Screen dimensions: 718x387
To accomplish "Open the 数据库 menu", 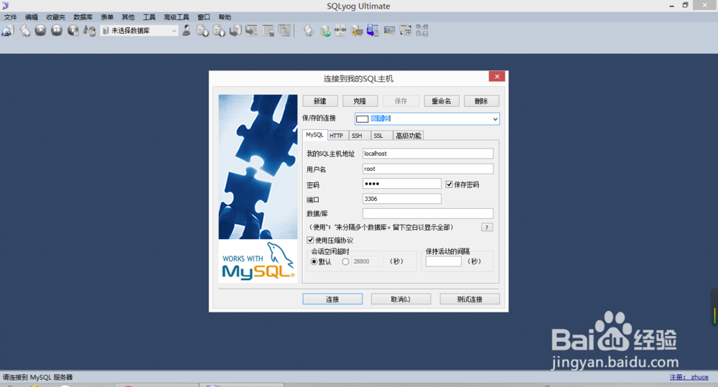I will coord(83,17).
